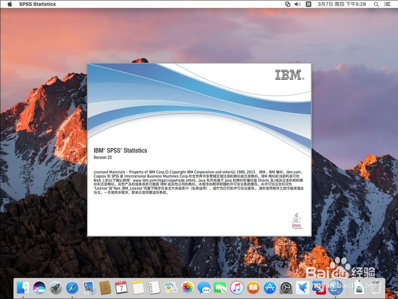The height and width of the screenshot is (299, 398).
Task: Open the Photos pinwheel icon
Action: [x=187, y=288]
